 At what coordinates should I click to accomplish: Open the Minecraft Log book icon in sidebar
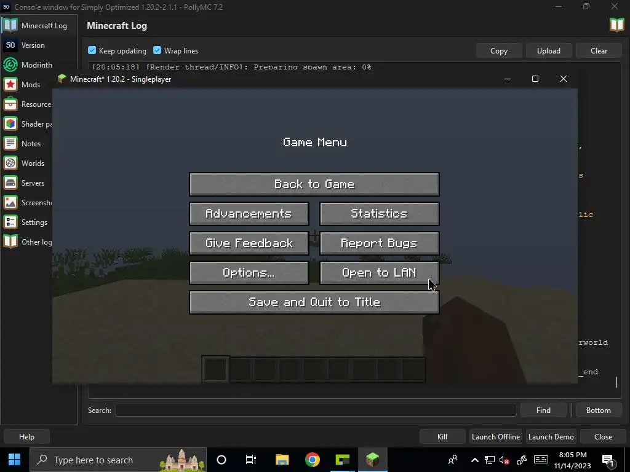click(10, 25)
